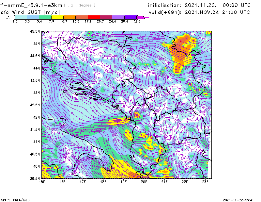Click the 'initialisation: 2021.11.22.' text

[x=182, y=5]
